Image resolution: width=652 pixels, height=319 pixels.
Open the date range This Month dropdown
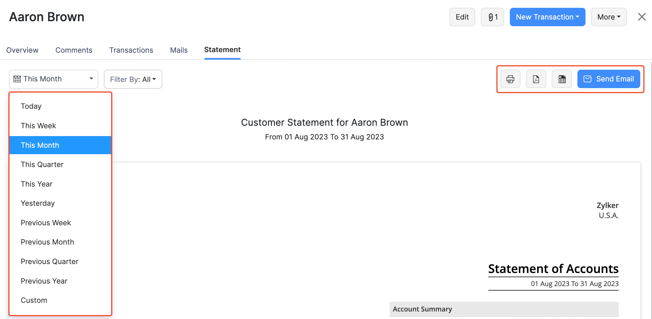[53, 79]
